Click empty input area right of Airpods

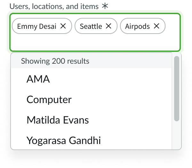(x=173, y=26)
